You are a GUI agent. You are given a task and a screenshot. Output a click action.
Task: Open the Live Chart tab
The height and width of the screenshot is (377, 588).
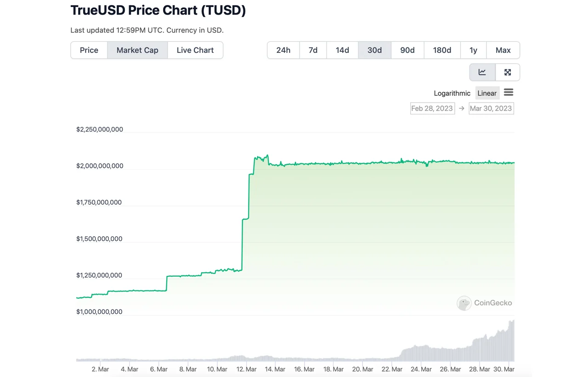point(195,50)
